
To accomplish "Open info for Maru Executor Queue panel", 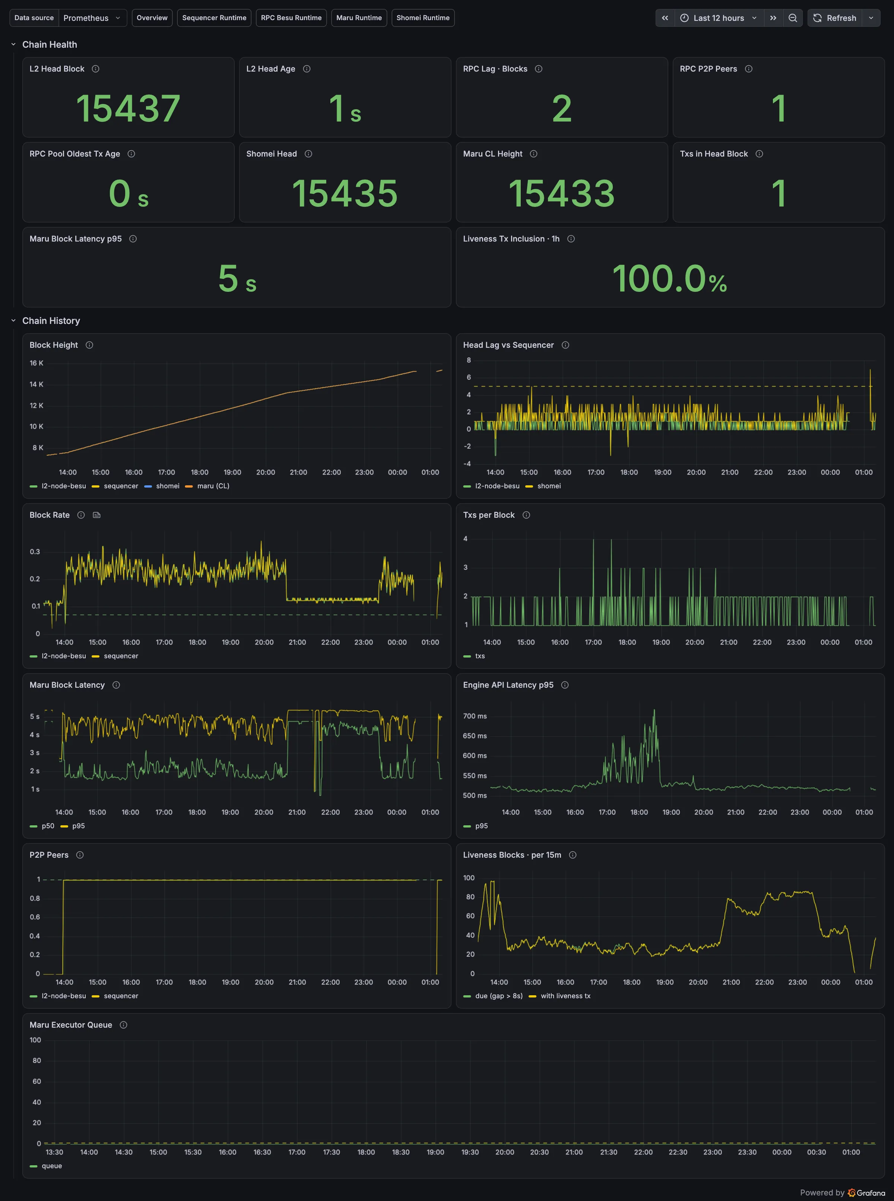I will (x=123, y=1025).
